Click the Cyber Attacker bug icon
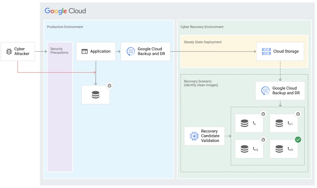Viewport: 317px width, 188px height. (9, 52)
